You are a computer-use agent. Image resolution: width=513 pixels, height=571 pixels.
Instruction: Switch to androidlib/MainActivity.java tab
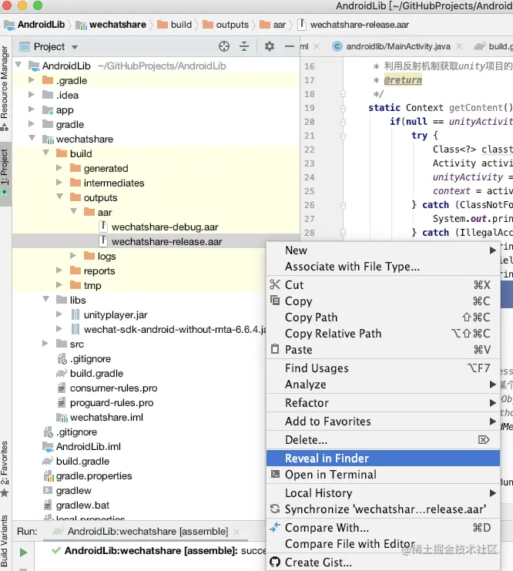(398, 46)
